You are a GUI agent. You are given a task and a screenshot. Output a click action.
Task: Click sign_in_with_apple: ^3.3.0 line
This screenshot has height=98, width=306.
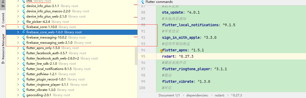[x=189, y=37]
